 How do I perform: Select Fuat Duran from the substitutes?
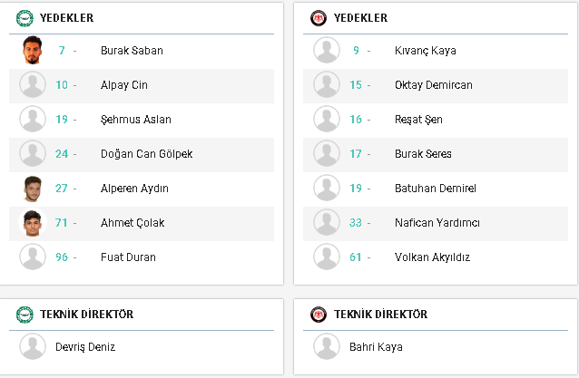click(x=128, y=257)
